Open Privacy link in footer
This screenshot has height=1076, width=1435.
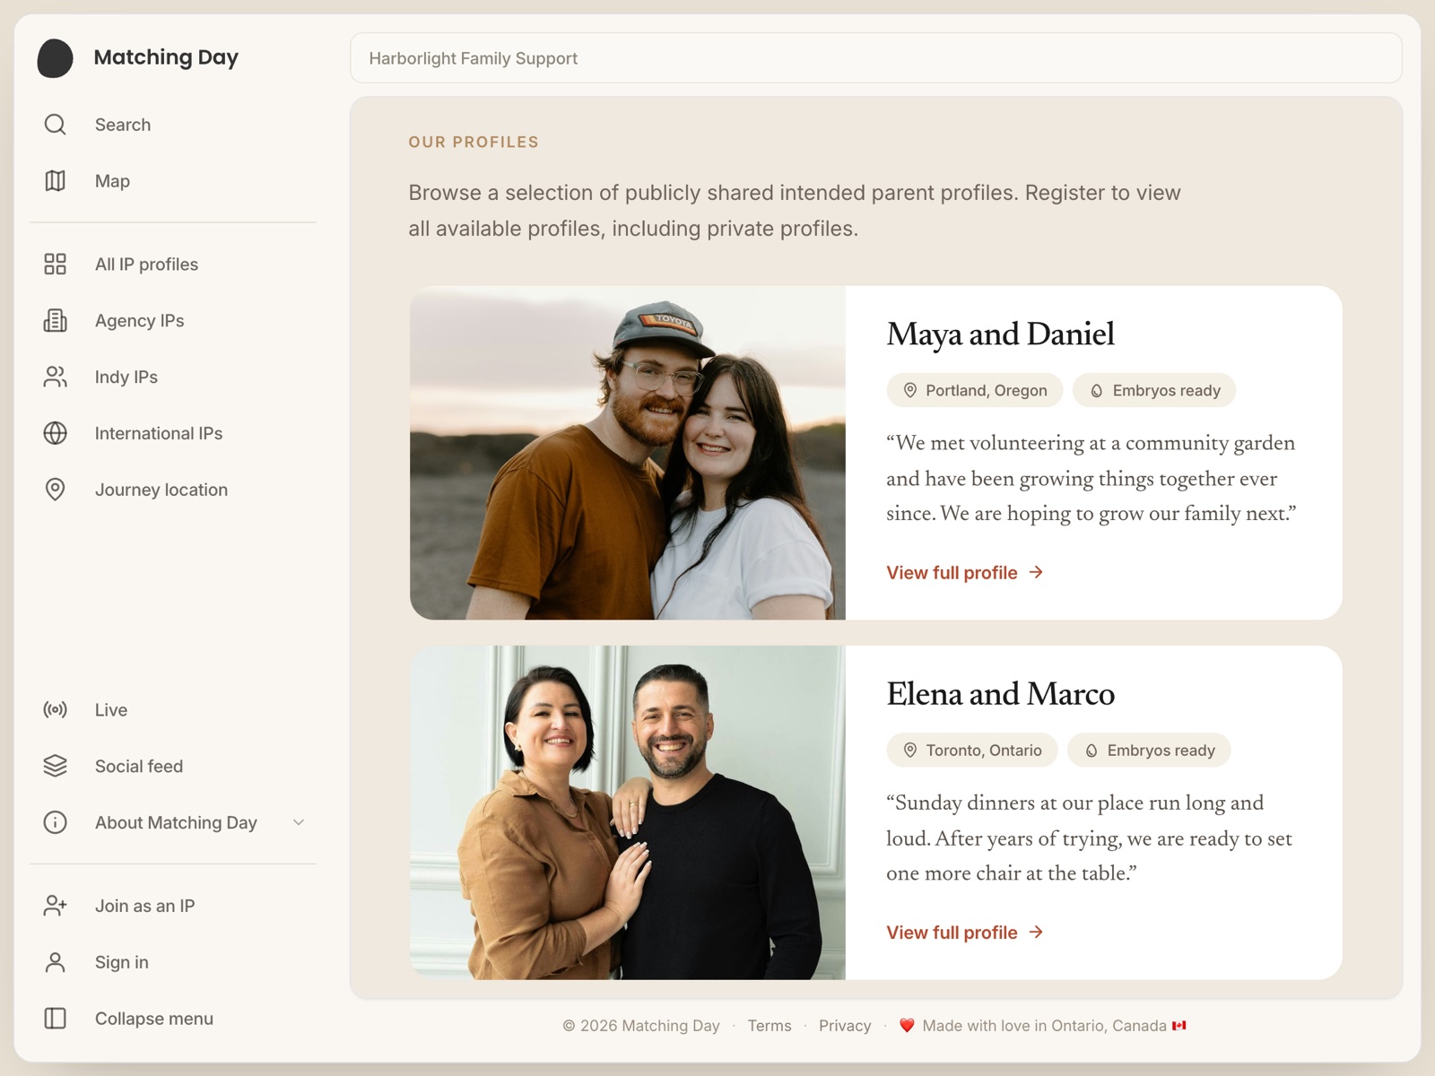pos(845,1025)
